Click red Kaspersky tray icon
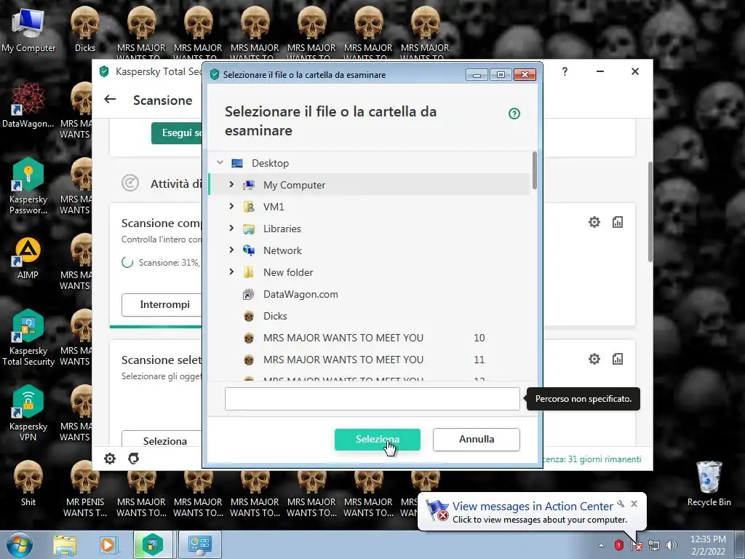Viewport: 745px width, 559px height. (x=618, y=545)
